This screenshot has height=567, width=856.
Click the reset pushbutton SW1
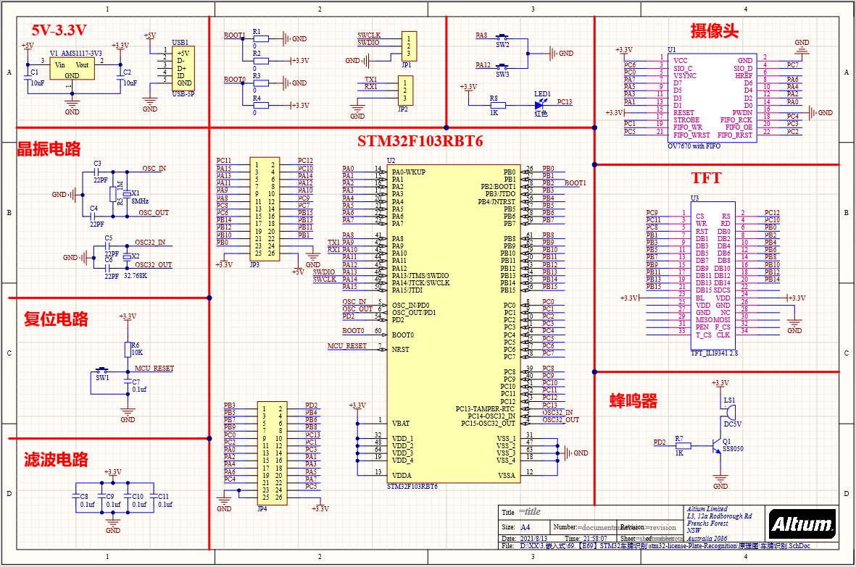[x=102, y=371]
